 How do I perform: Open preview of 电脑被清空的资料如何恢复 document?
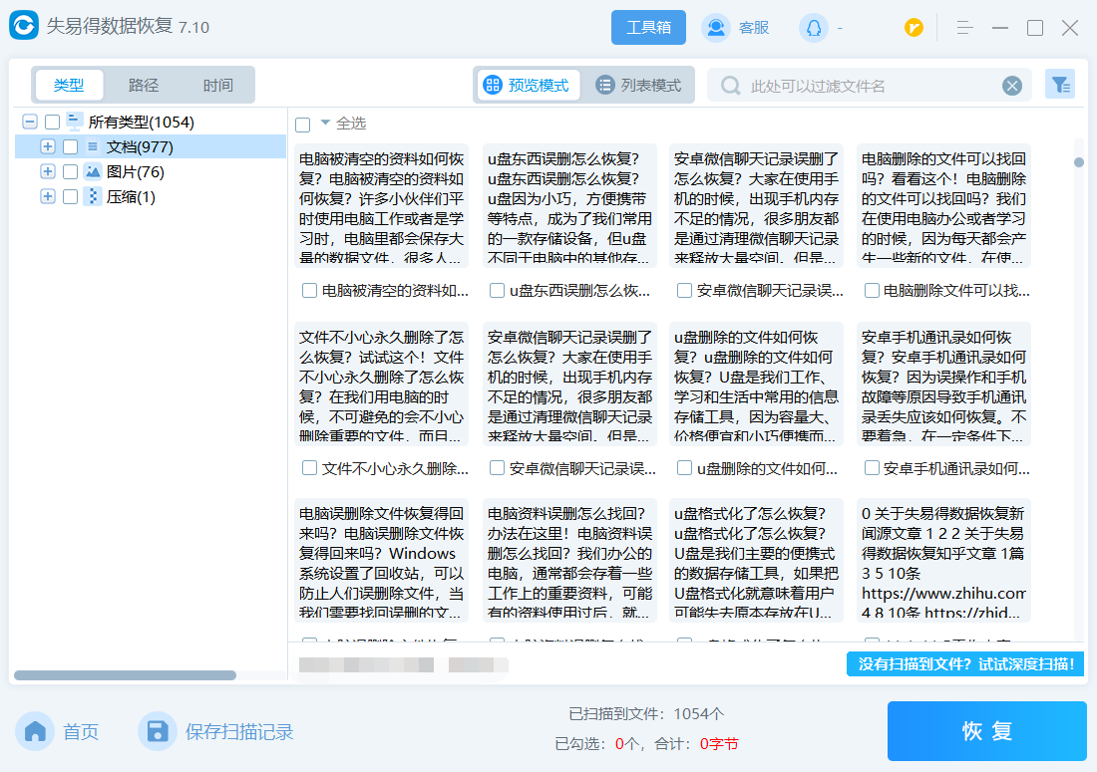[x=382, y=206]
